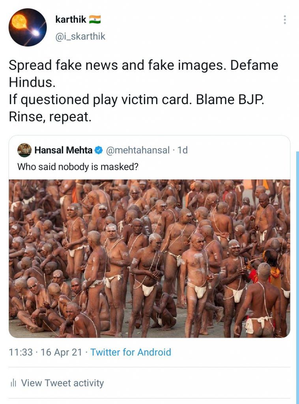Click the @mehtahansal handle
Screen dimensions: 299x404
click(x=138, y=150)
